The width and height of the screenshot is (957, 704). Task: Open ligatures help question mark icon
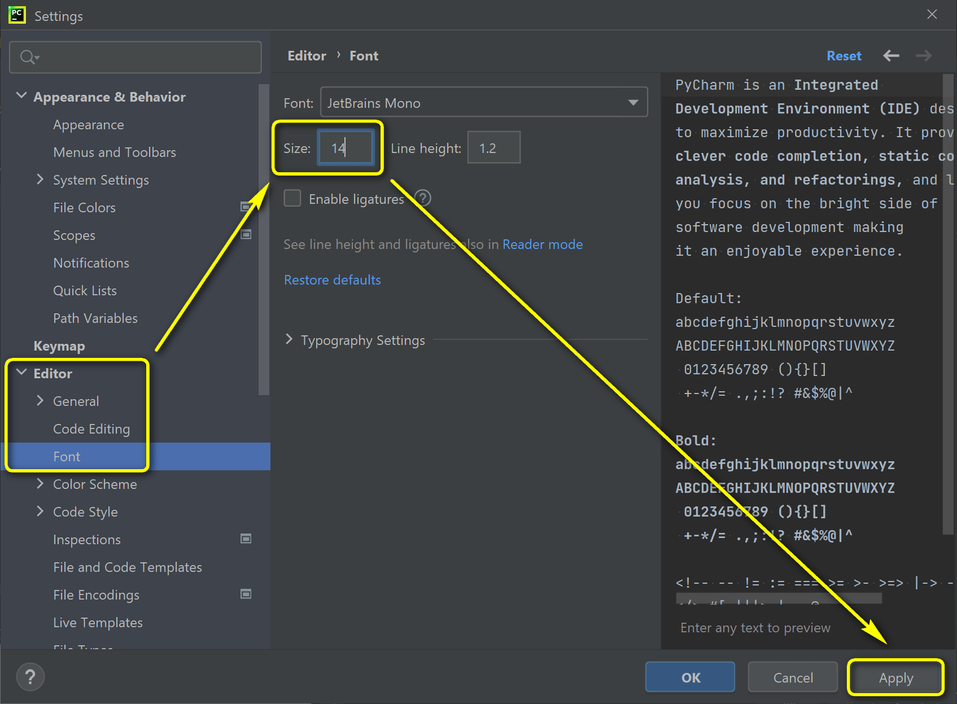click(423, 198)
